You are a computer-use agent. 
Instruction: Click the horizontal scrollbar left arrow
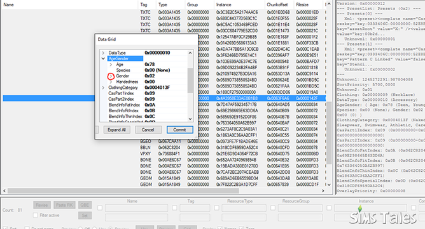(4, 190)
